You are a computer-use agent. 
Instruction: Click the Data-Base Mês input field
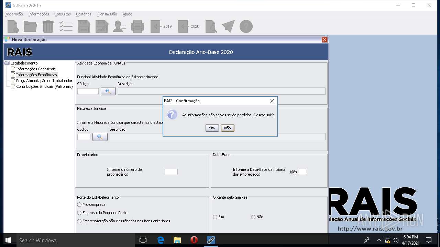(x=302, y=172)
